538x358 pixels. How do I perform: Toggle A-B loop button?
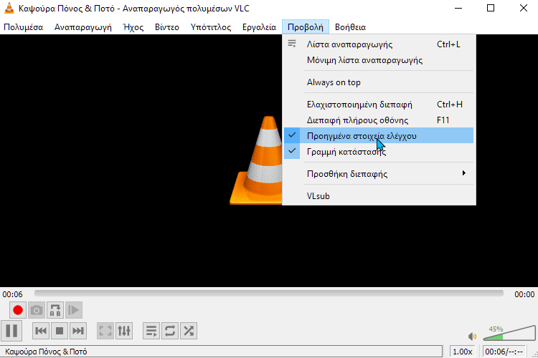55,310
